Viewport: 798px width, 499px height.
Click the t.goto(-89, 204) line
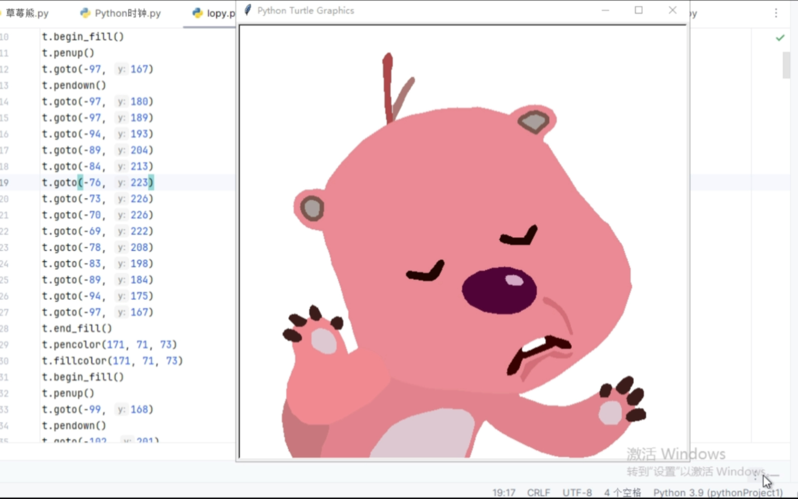pyautogui.click(x=97, y=150)
